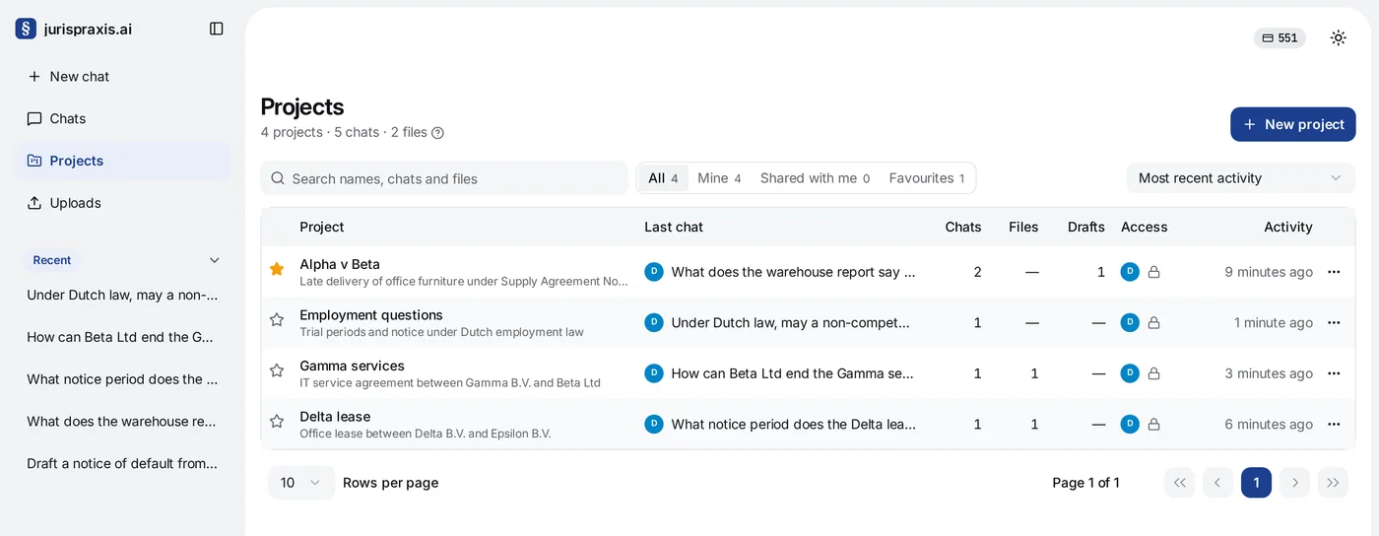Image resolution: width=1379 pixels, height=536 pixels.
Task: Open Chats in the sidebar
Action: pos(122,118)
